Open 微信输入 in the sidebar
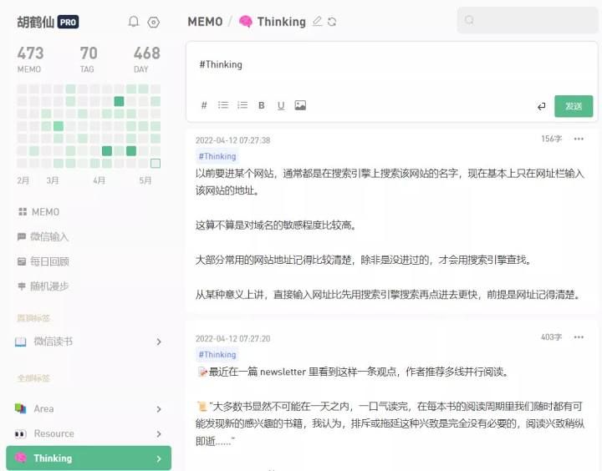The image size is (602, 471). pyautogui.click(x=43, y=236)
